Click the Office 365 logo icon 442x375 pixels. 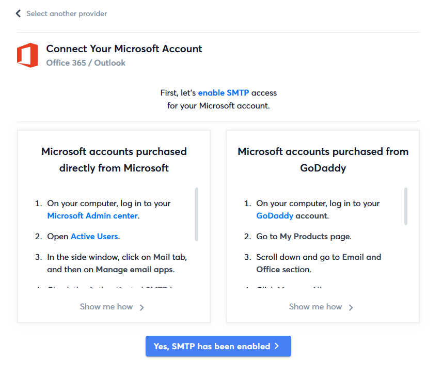pyautogui.click(x=27, y=55)
